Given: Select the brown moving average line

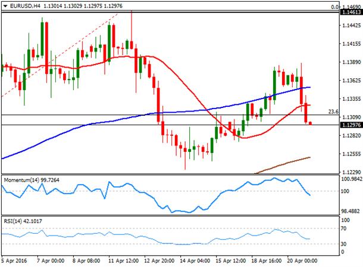Looking at the screenshot, I should [283, 165].
